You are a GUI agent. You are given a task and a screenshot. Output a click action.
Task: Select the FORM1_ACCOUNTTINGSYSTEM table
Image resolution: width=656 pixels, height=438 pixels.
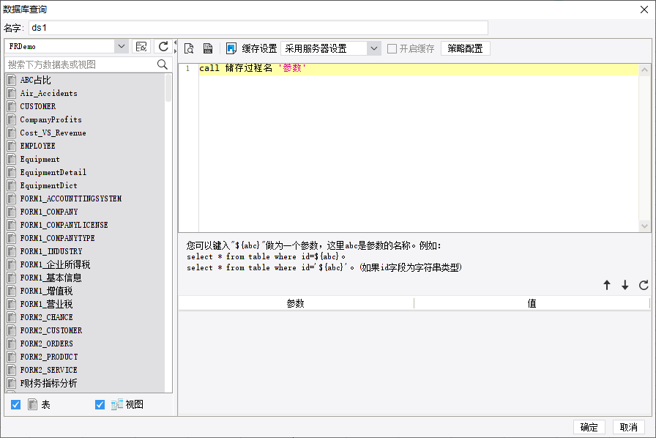point(71,198)
